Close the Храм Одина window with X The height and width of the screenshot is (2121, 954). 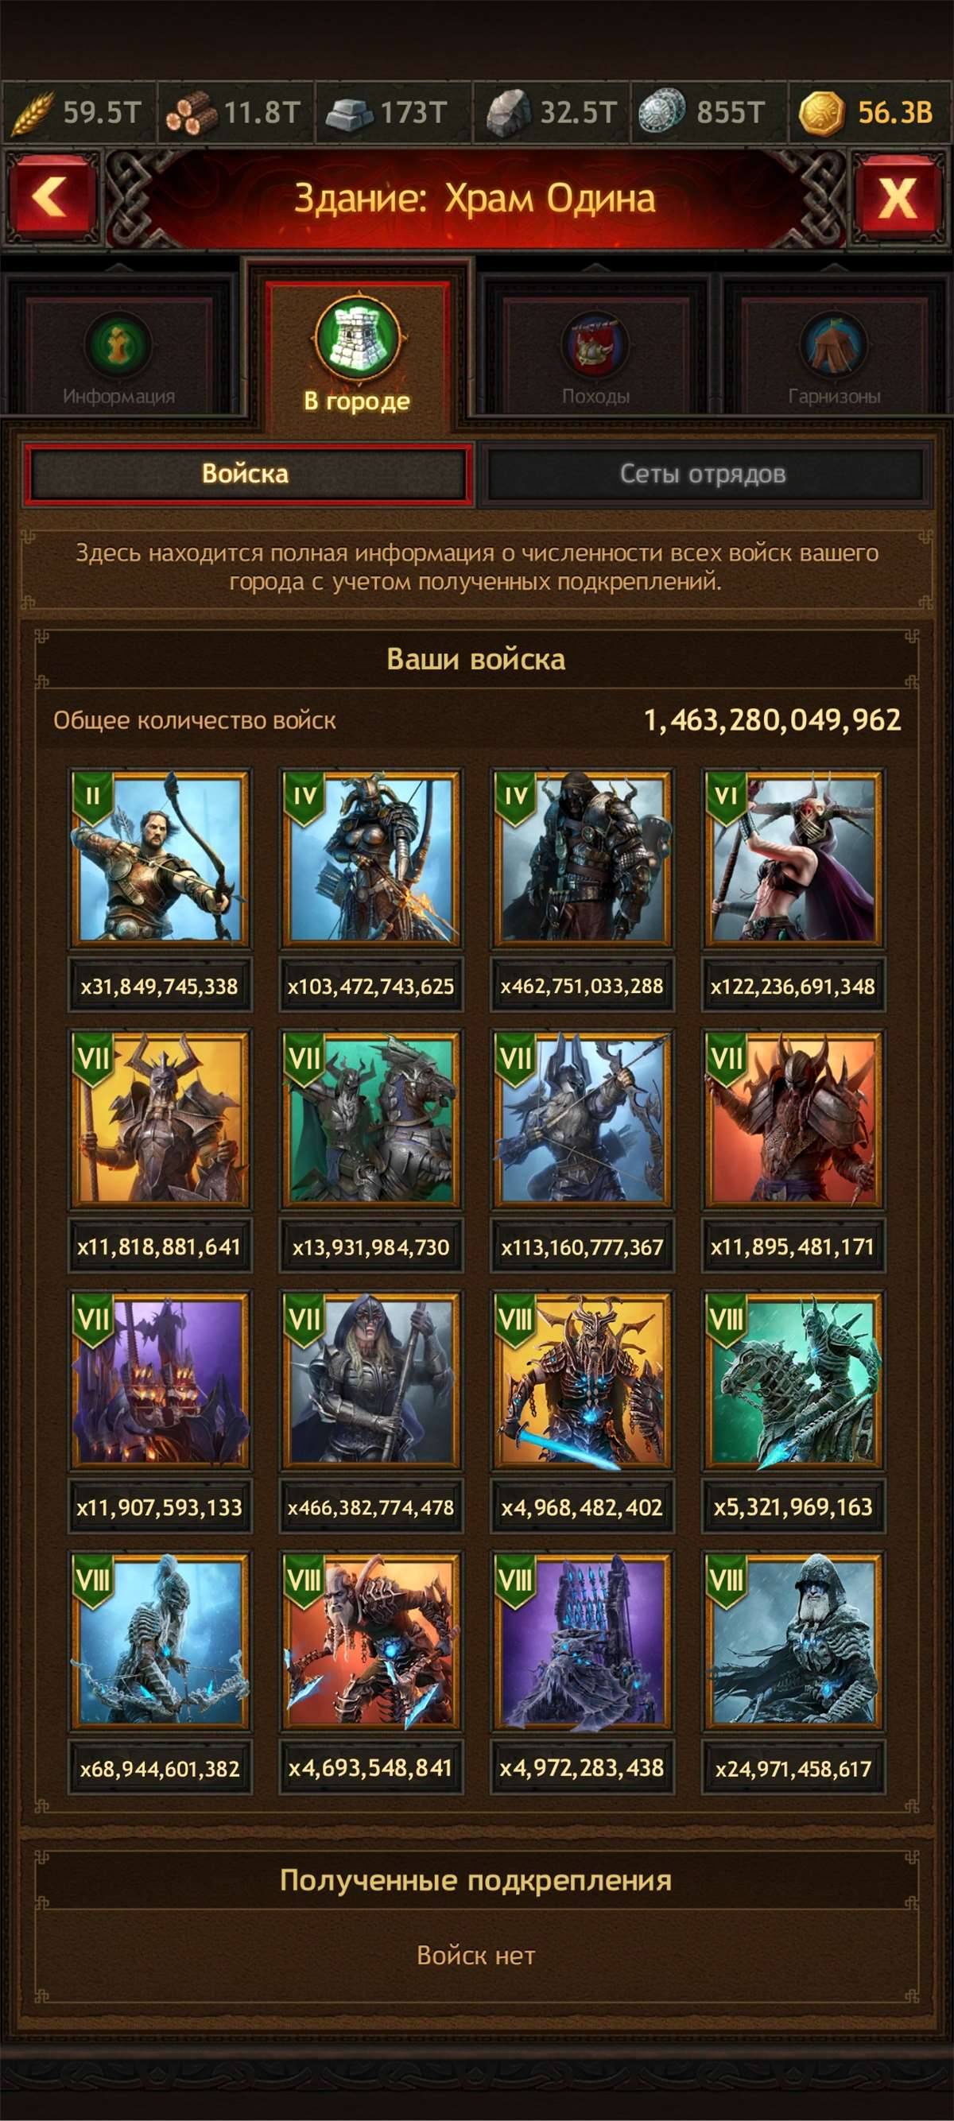coord(898,197)
